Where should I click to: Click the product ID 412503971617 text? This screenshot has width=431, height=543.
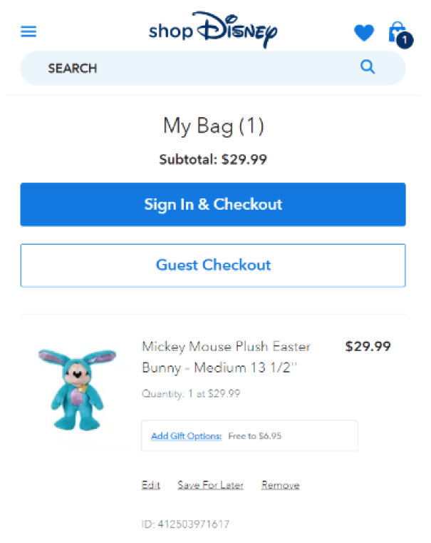pos(185,524)
